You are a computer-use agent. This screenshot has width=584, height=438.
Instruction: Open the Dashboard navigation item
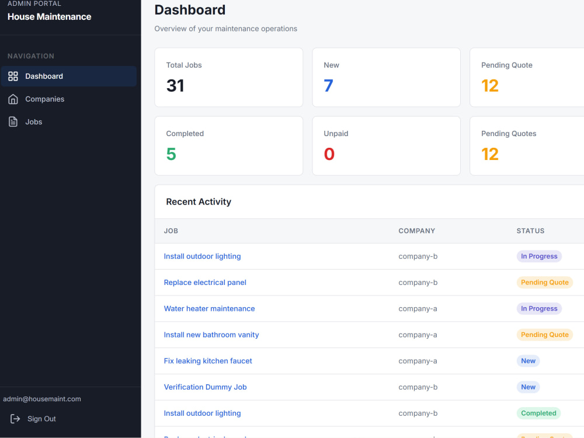(69, 77)
